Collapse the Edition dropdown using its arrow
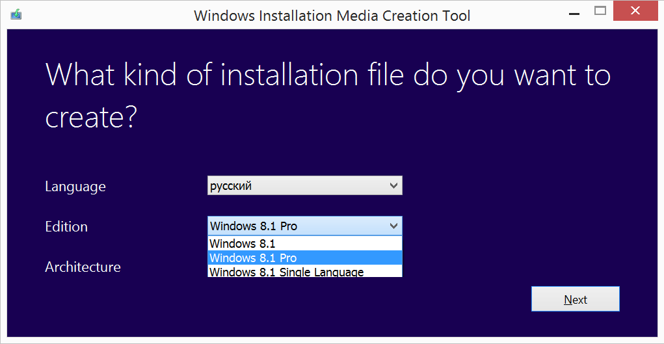664x344 pixels. pos(393,226)
